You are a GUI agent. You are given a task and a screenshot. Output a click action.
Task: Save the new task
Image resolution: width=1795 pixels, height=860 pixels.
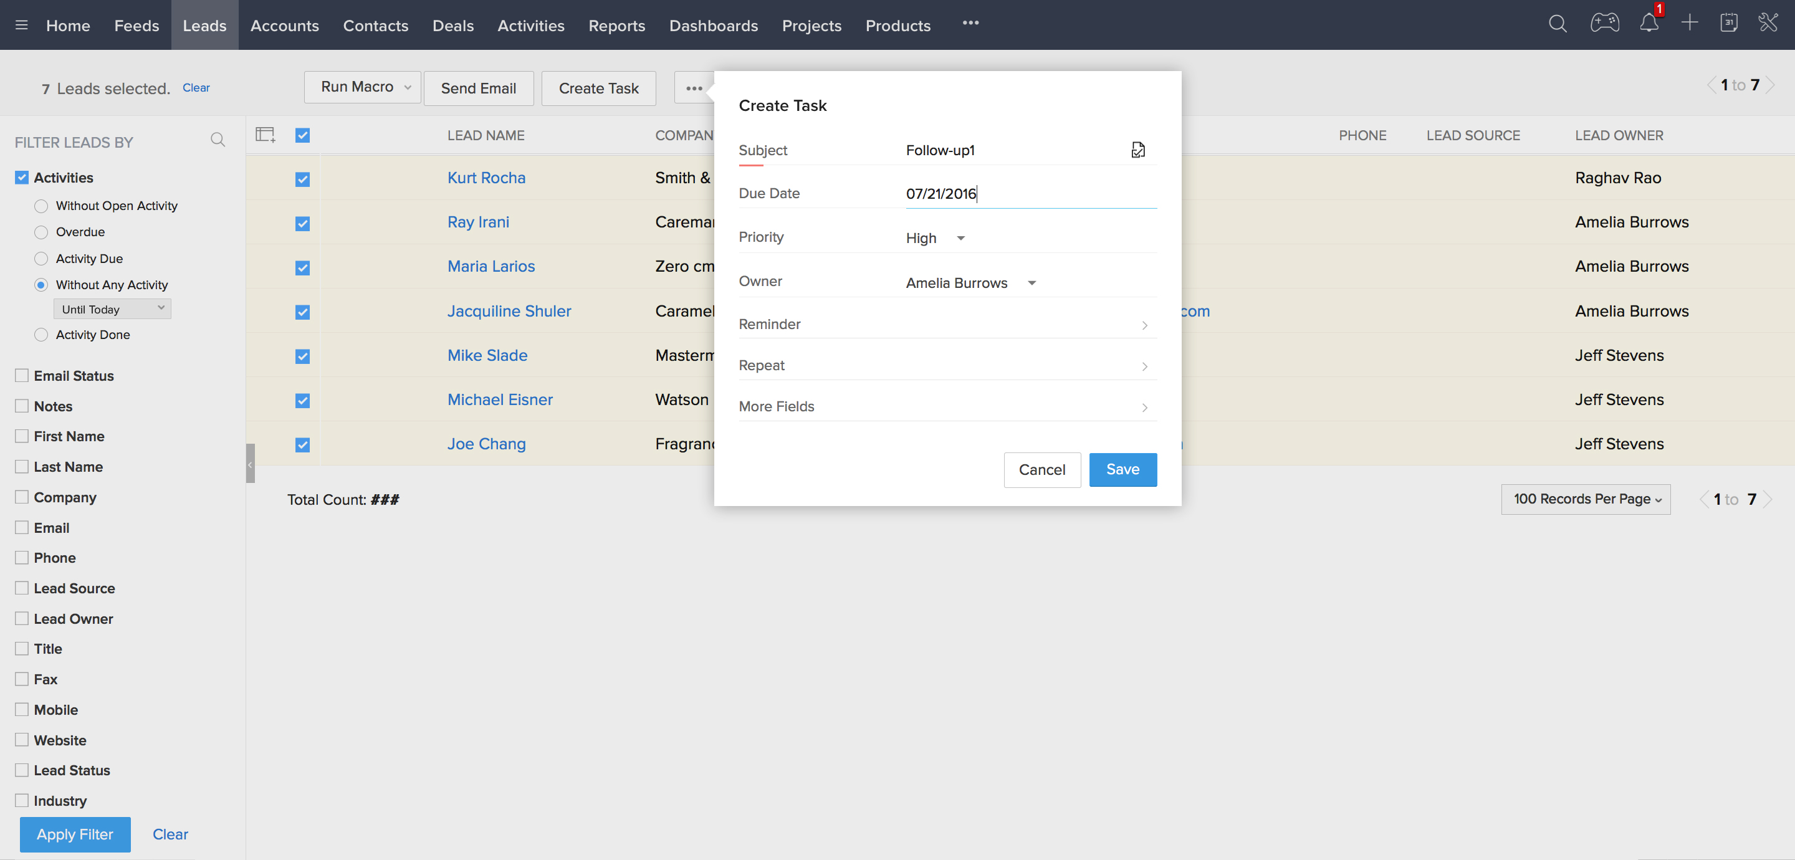coord(1122,470)
